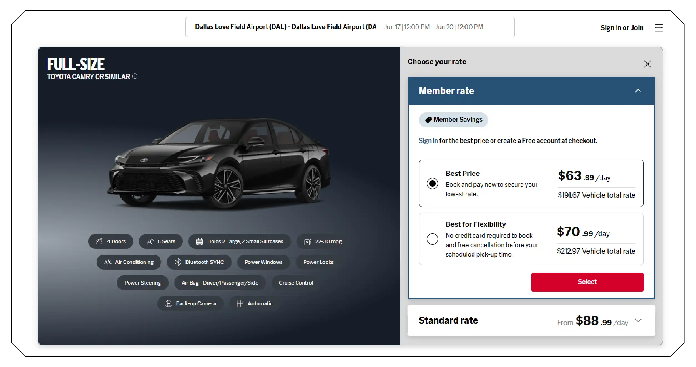Click the "Member rate" header title
The image size is (696, 367).
tap(446, 91)
